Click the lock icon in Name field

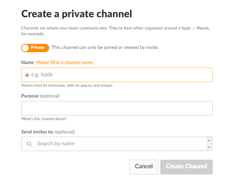[27, 75]
